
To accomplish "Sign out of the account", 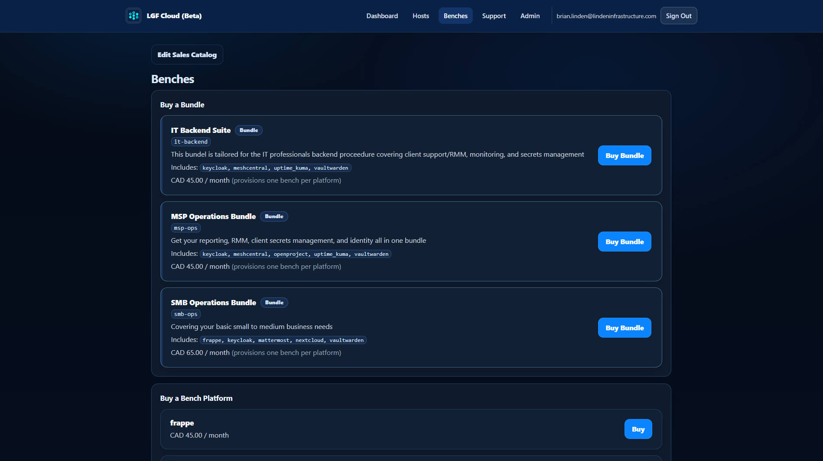I will pyautogui.click(x=678, y=16).
